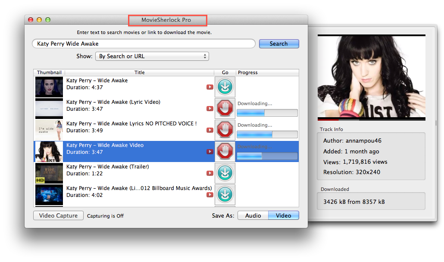Click 'Duration: 4:37' text

click(84, 87)
